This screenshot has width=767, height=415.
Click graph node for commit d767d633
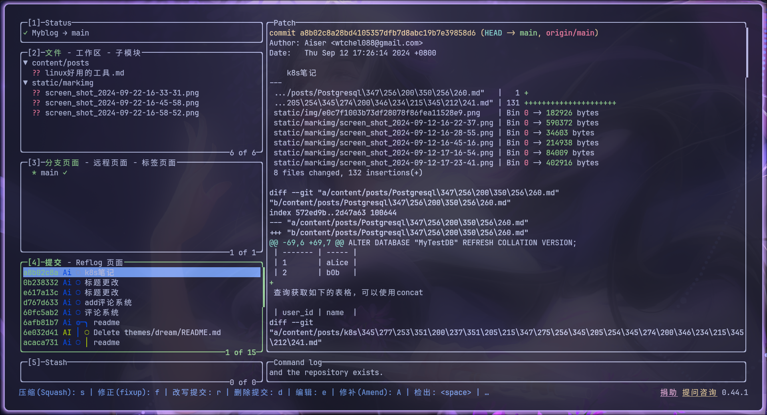(x=78, y=302)
